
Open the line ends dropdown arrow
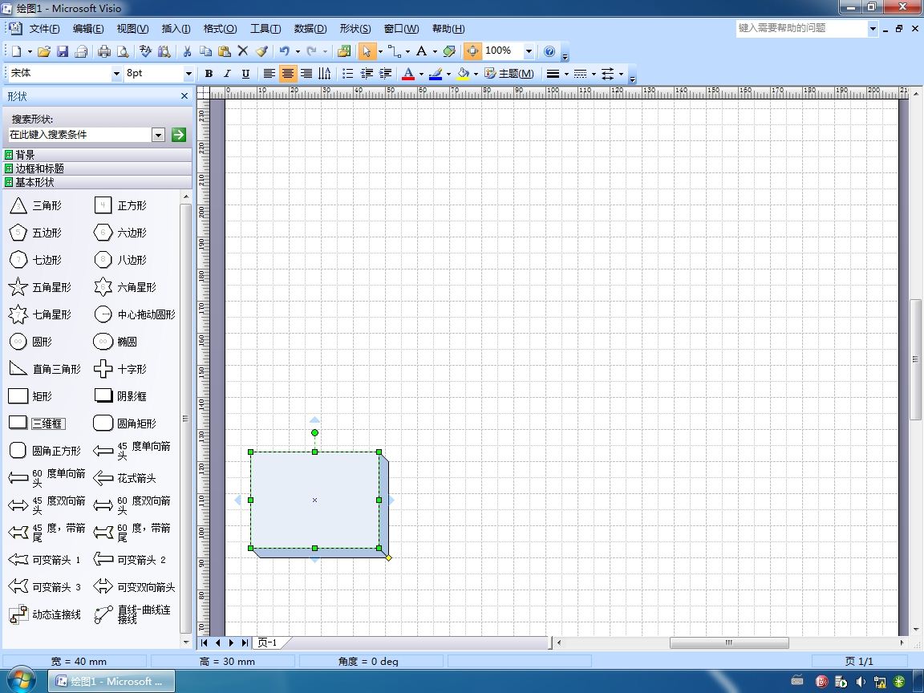[621, 75]
